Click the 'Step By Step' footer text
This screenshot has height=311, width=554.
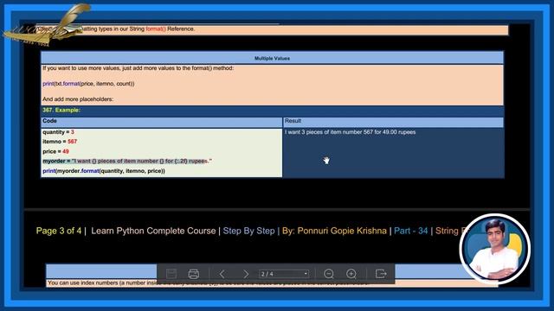[x=248, y=231]
